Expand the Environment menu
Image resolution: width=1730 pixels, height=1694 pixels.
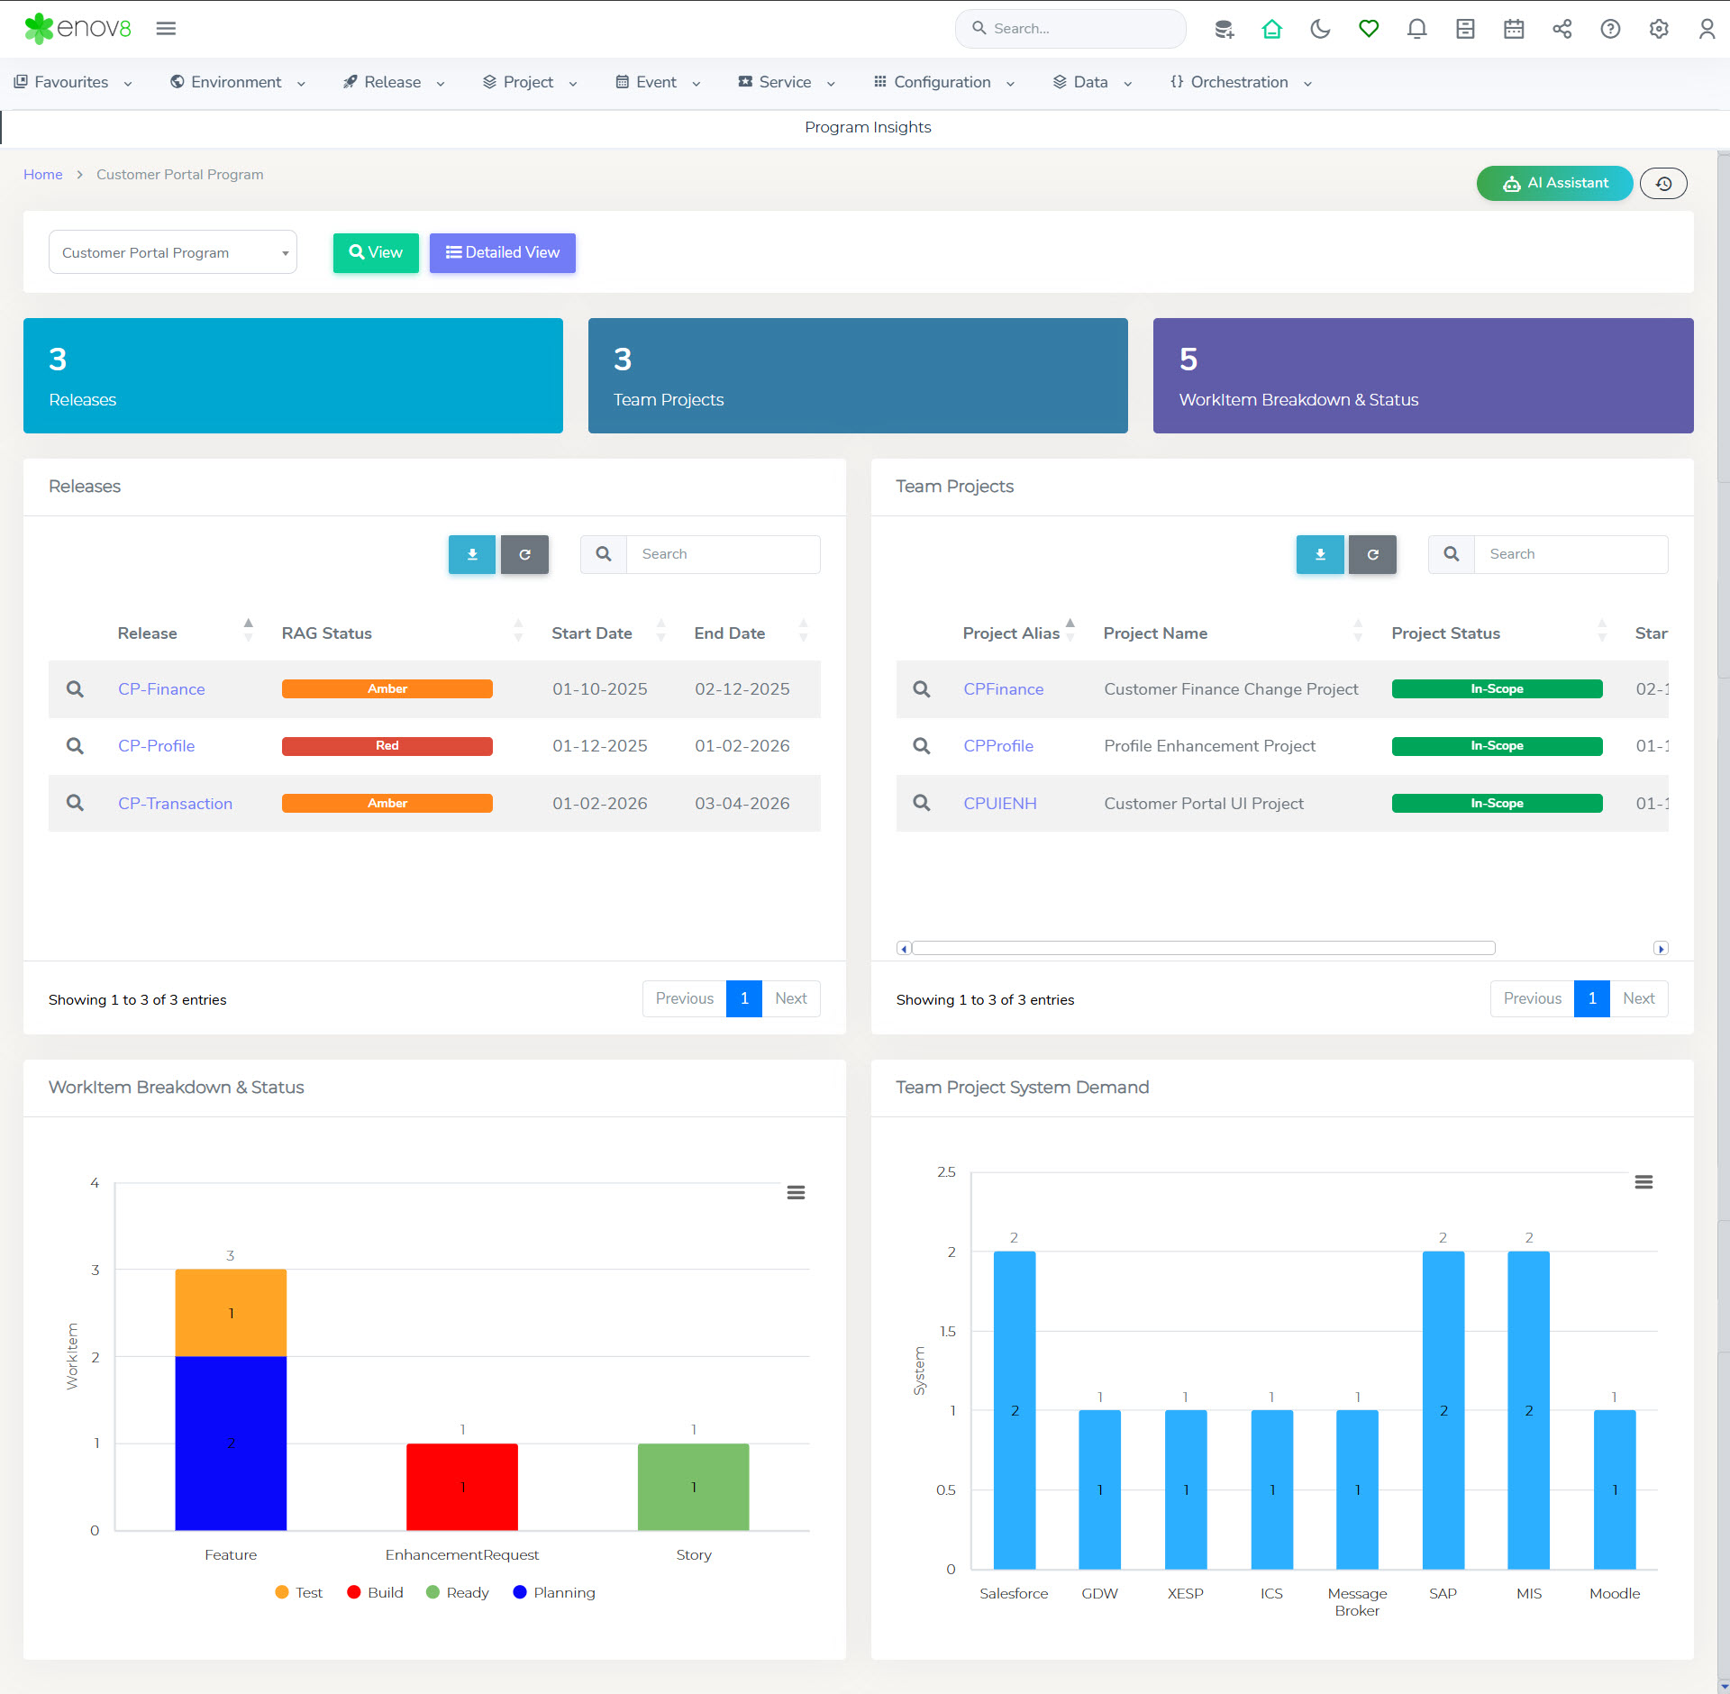click(237, 82)
